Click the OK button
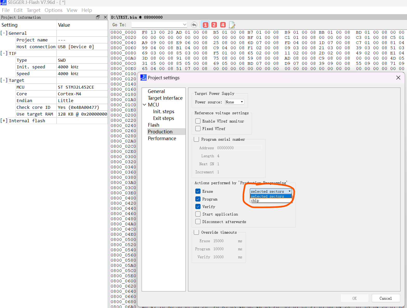407x308 pixels. pos(354,298)
